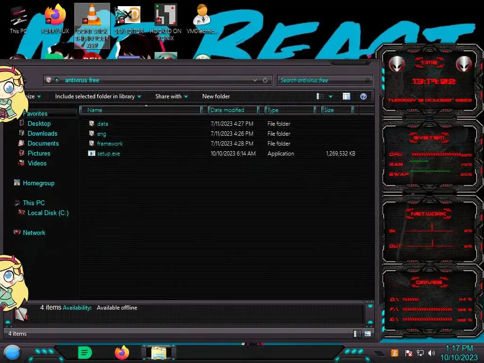Click the Application type cell

[281, 154]
